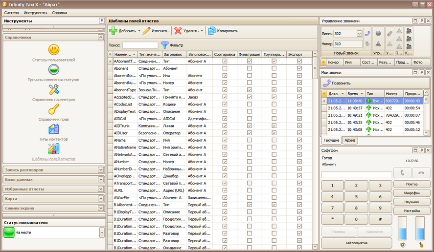Click the Автоподнятие button
This screenshot has height=252, width=434.
pos(357,243)
